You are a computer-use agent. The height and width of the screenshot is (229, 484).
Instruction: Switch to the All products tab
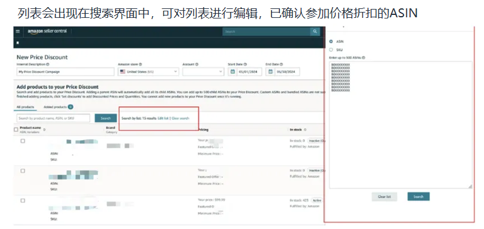[25, 107]
